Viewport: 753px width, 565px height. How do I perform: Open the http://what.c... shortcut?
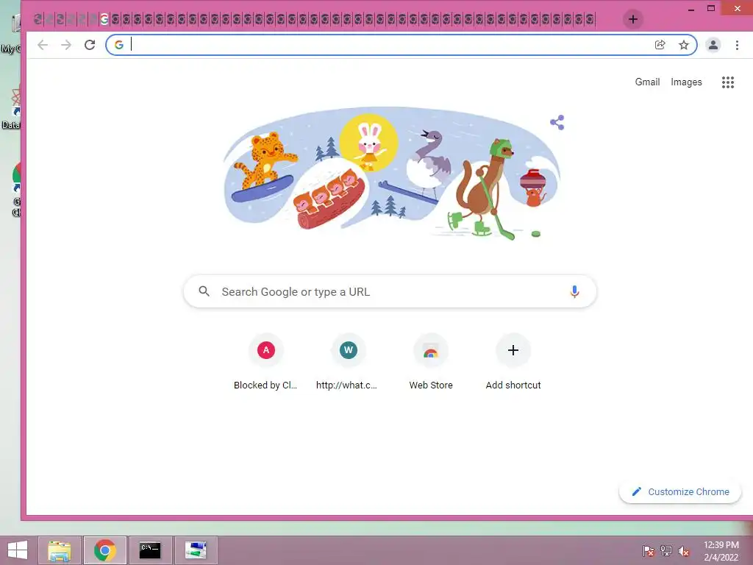pos(348,363)
